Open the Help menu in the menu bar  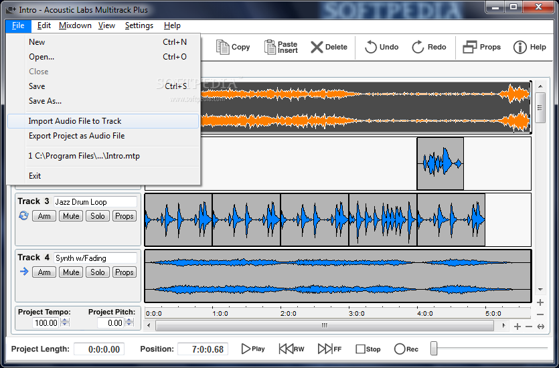(172, 25)
